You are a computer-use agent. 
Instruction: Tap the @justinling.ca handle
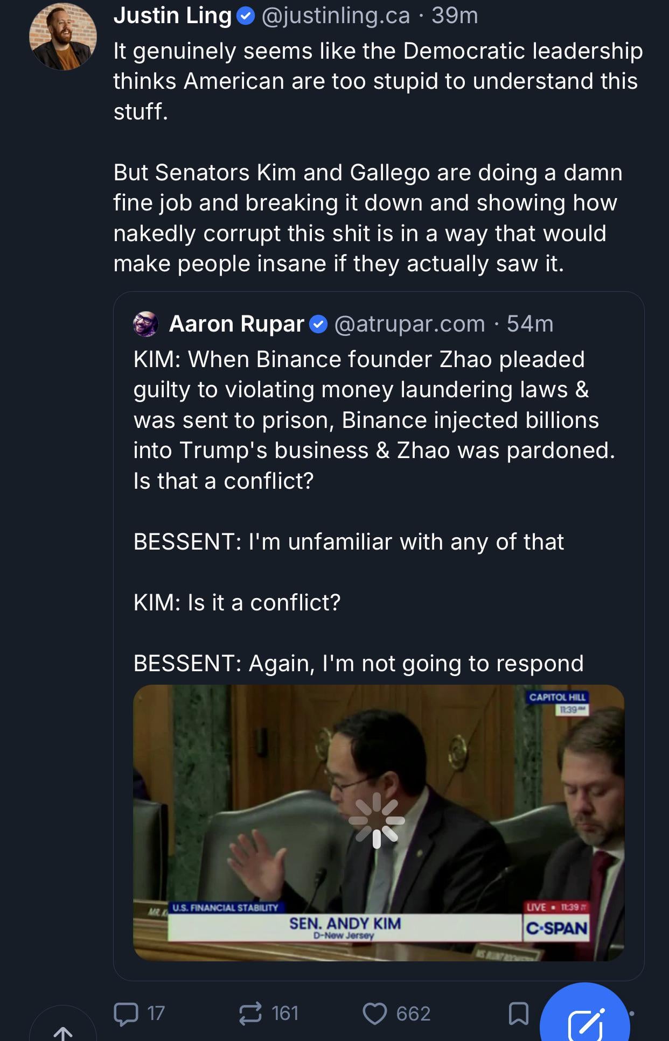(x=336, y=16)
